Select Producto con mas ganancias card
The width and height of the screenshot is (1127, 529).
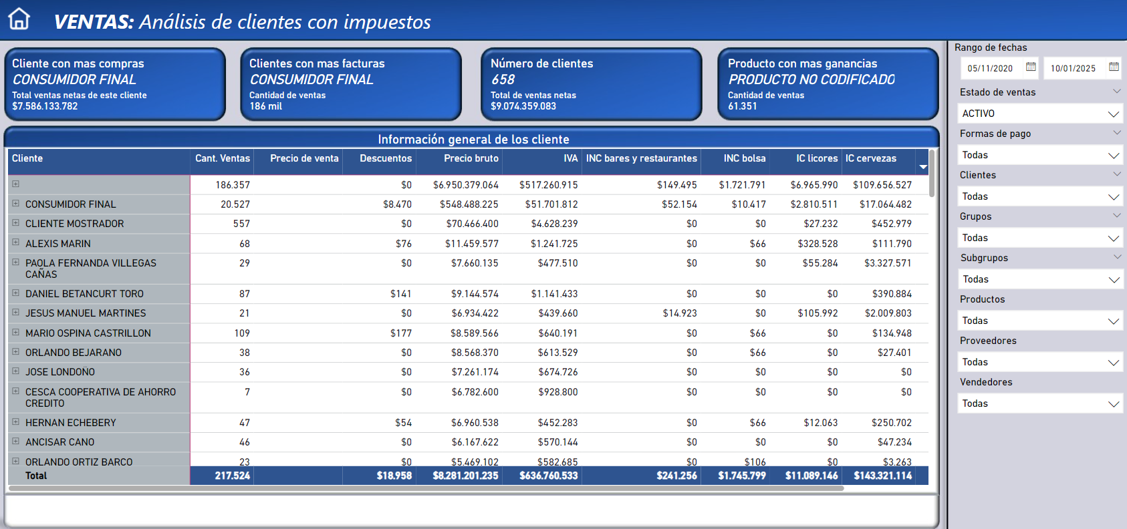(828, 84)
